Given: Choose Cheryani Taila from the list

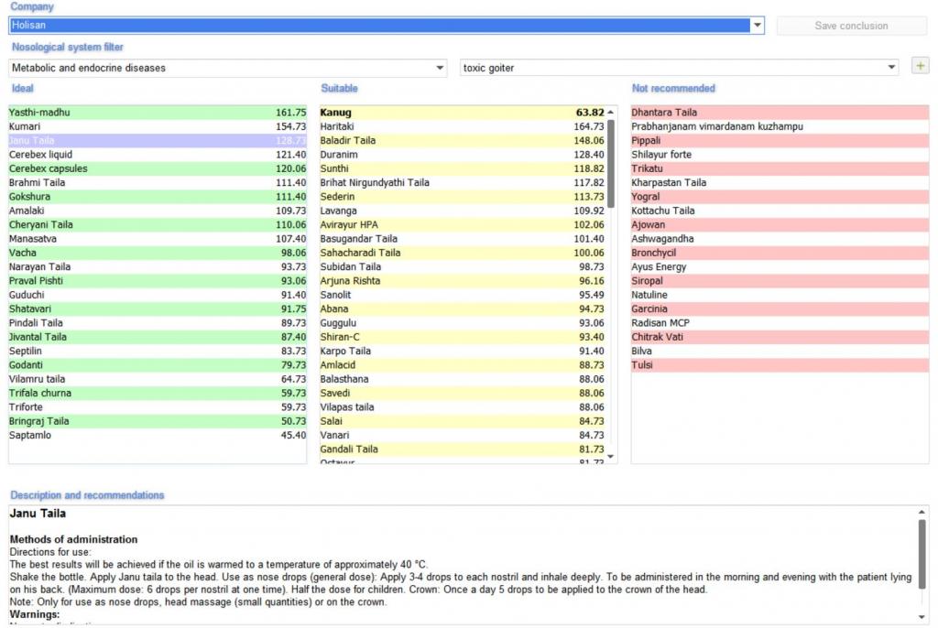Looking at the screenshot, I should (158, 225).
